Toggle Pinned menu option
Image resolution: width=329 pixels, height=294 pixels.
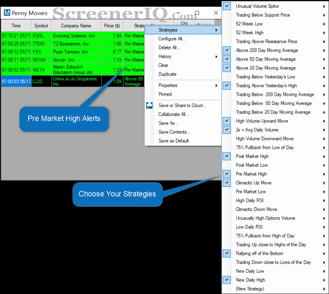pos(165,94)
